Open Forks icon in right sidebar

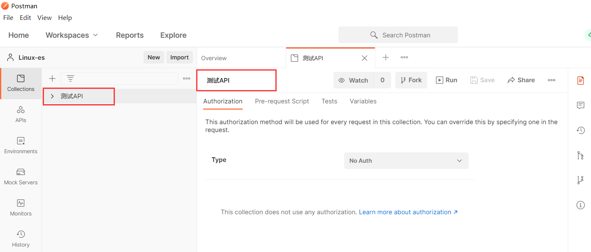click(x=581, y=180)
